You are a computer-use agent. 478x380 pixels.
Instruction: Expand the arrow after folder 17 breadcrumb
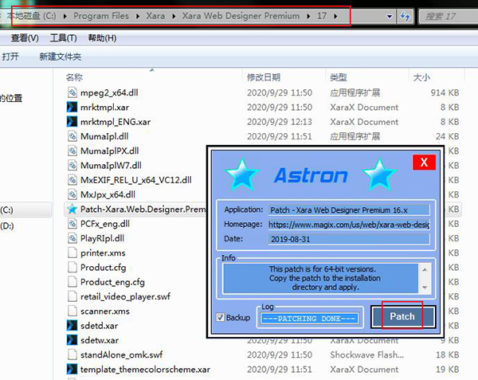point(335,16)
